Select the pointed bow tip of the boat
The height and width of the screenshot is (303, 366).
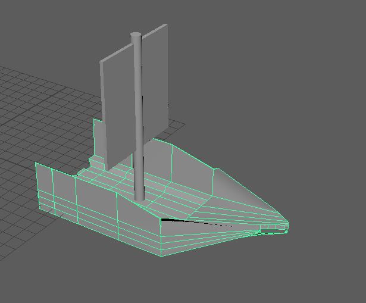(286, 227)
